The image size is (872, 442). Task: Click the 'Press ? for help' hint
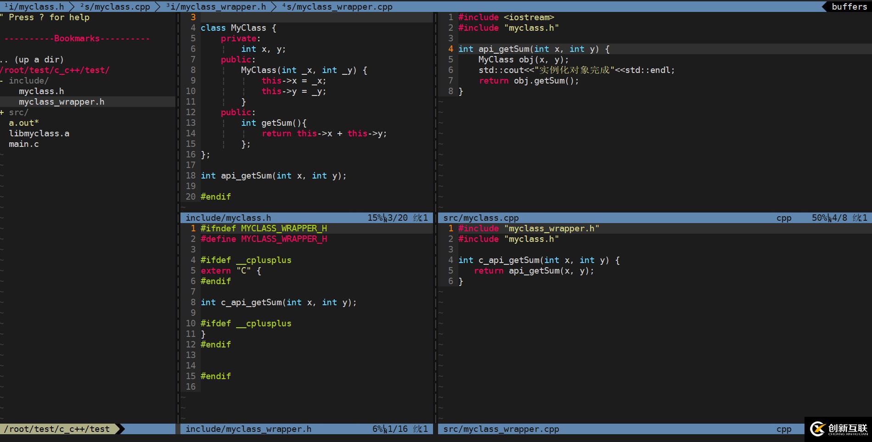pyautogui.click(x=49, y=17)
